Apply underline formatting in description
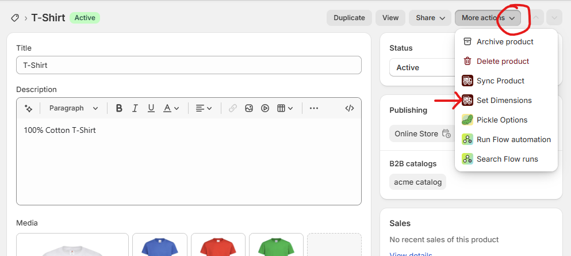The height and width of the screenshot is (256, 571). click(151, 108)
